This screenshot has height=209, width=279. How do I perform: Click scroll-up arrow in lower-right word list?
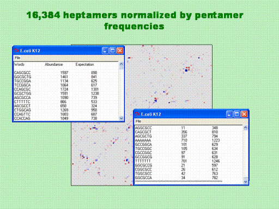click(245, 127)
